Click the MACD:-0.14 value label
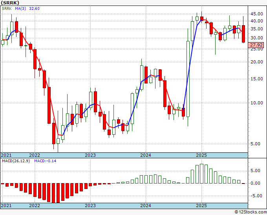The width and height of the screenshot is (267, 215). tap(45, 161)
